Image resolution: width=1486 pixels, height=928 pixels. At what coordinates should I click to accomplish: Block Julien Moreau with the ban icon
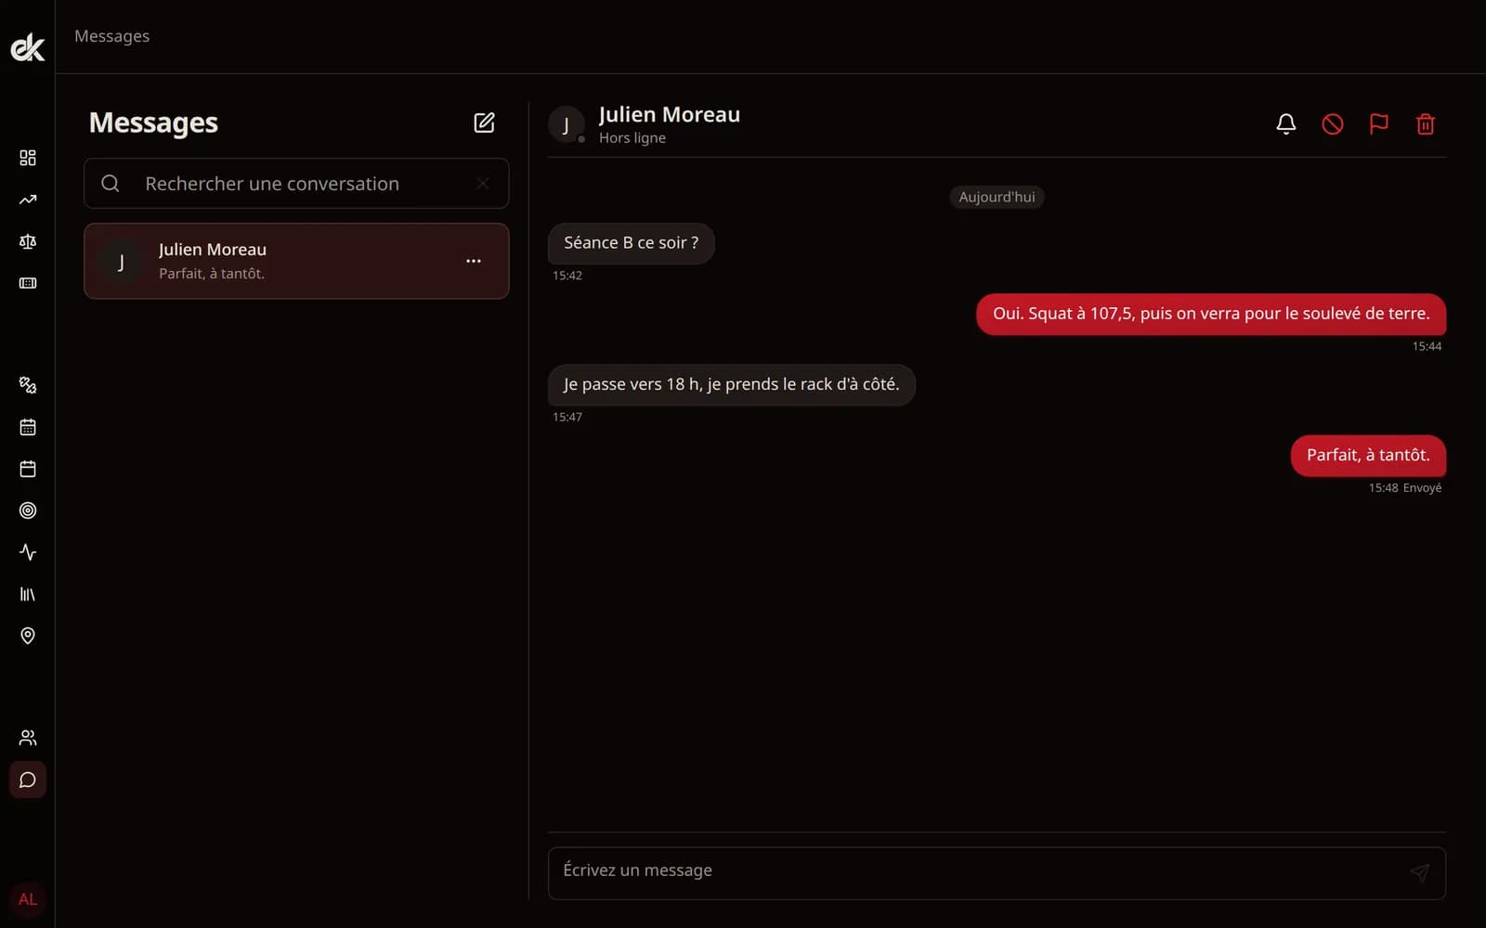tap(1333, 124)
